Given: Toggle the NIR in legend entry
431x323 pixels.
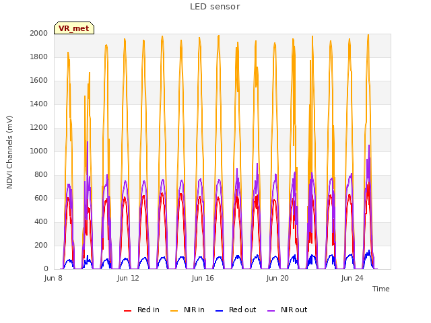Looking at the screenshot, I should point(187,310).
